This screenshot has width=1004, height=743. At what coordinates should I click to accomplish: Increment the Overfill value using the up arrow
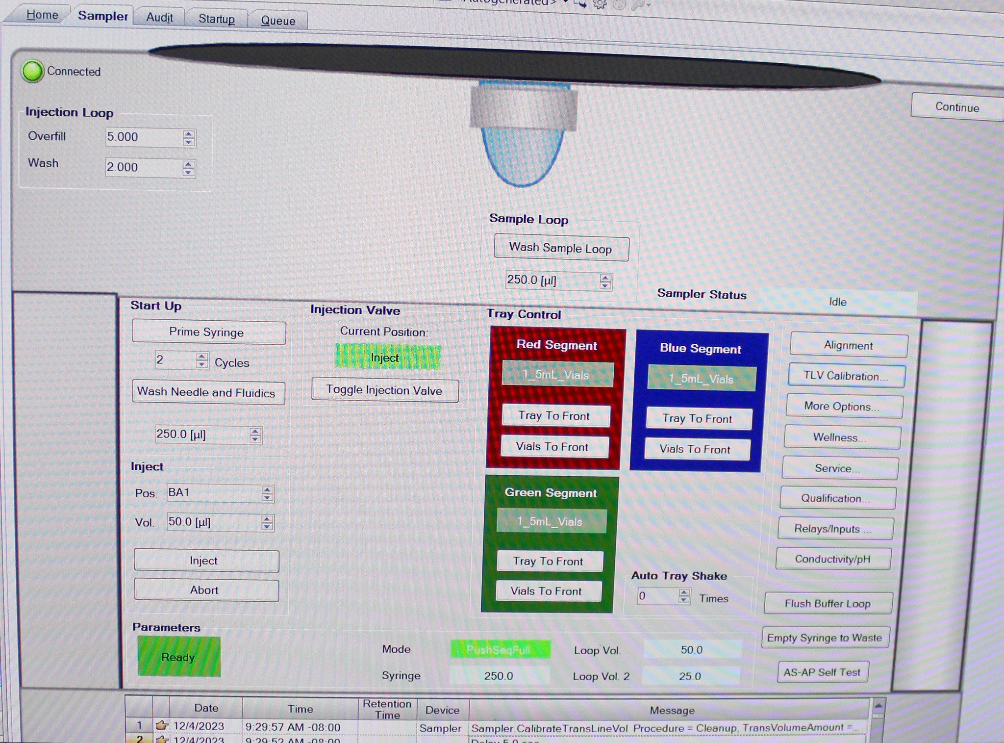pos(188,133)
